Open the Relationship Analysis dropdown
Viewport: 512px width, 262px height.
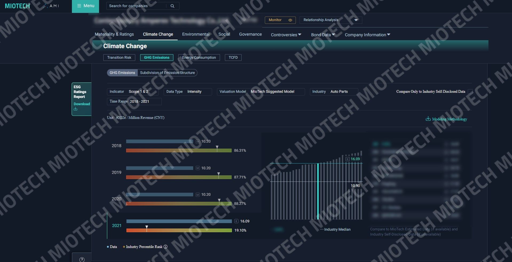click(330, 20)
